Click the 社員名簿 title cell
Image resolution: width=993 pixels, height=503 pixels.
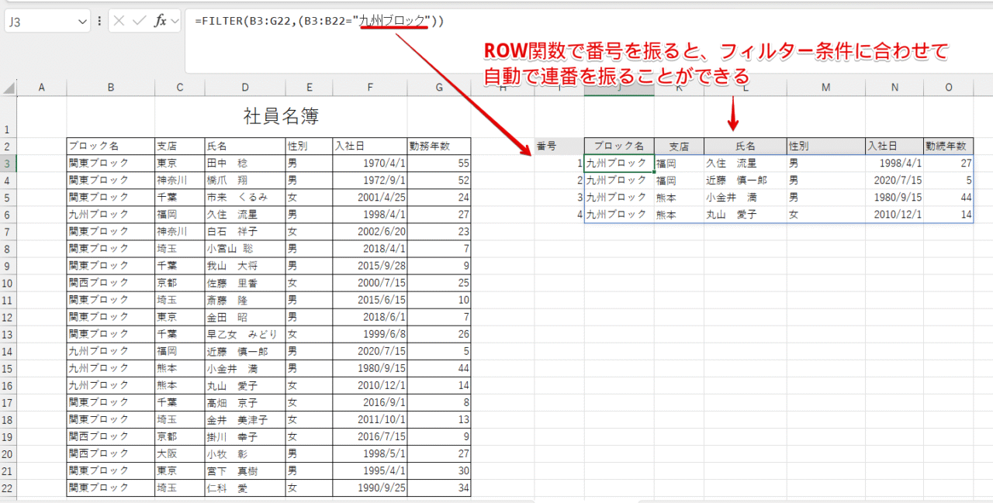coord(281,117)
